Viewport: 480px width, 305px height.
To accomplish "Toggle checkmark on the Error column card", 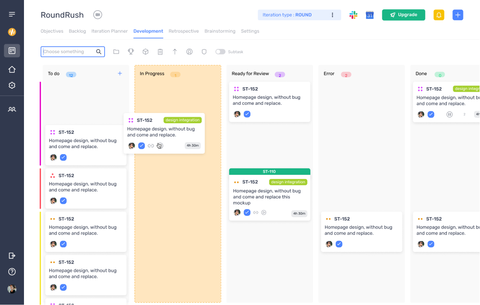I will [339, 244].
